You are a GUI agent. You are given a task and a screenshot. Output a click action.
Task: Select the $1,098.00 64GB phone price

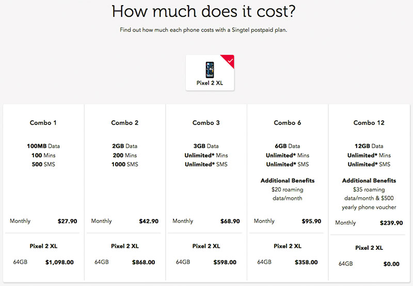pos(59,262)
